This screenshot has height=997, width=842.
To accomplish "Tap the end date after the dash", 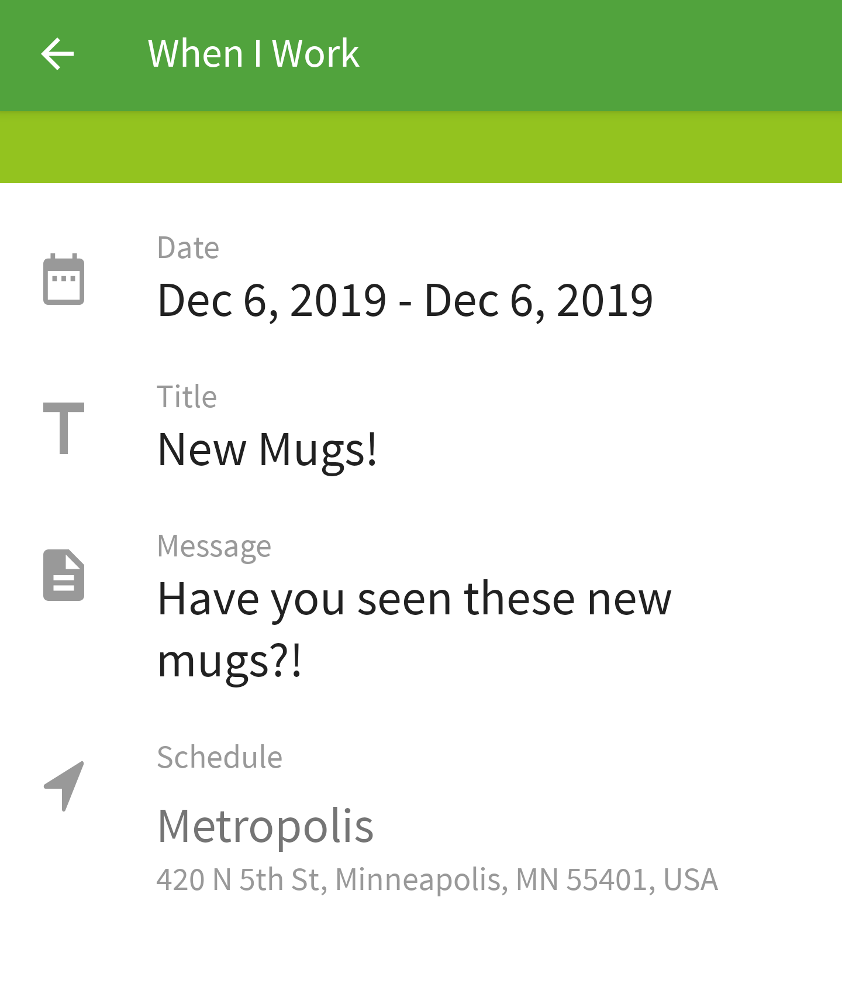I will (x=539, y=300).
